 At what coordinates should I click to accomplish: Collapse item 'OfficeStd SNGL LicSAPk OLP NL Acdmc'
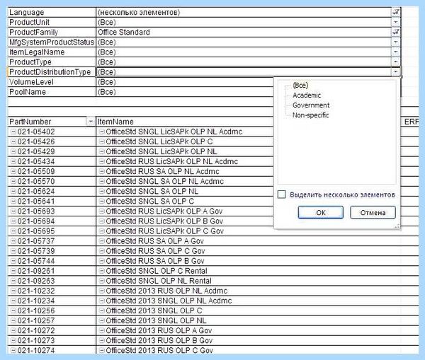(x=101, y=132)
